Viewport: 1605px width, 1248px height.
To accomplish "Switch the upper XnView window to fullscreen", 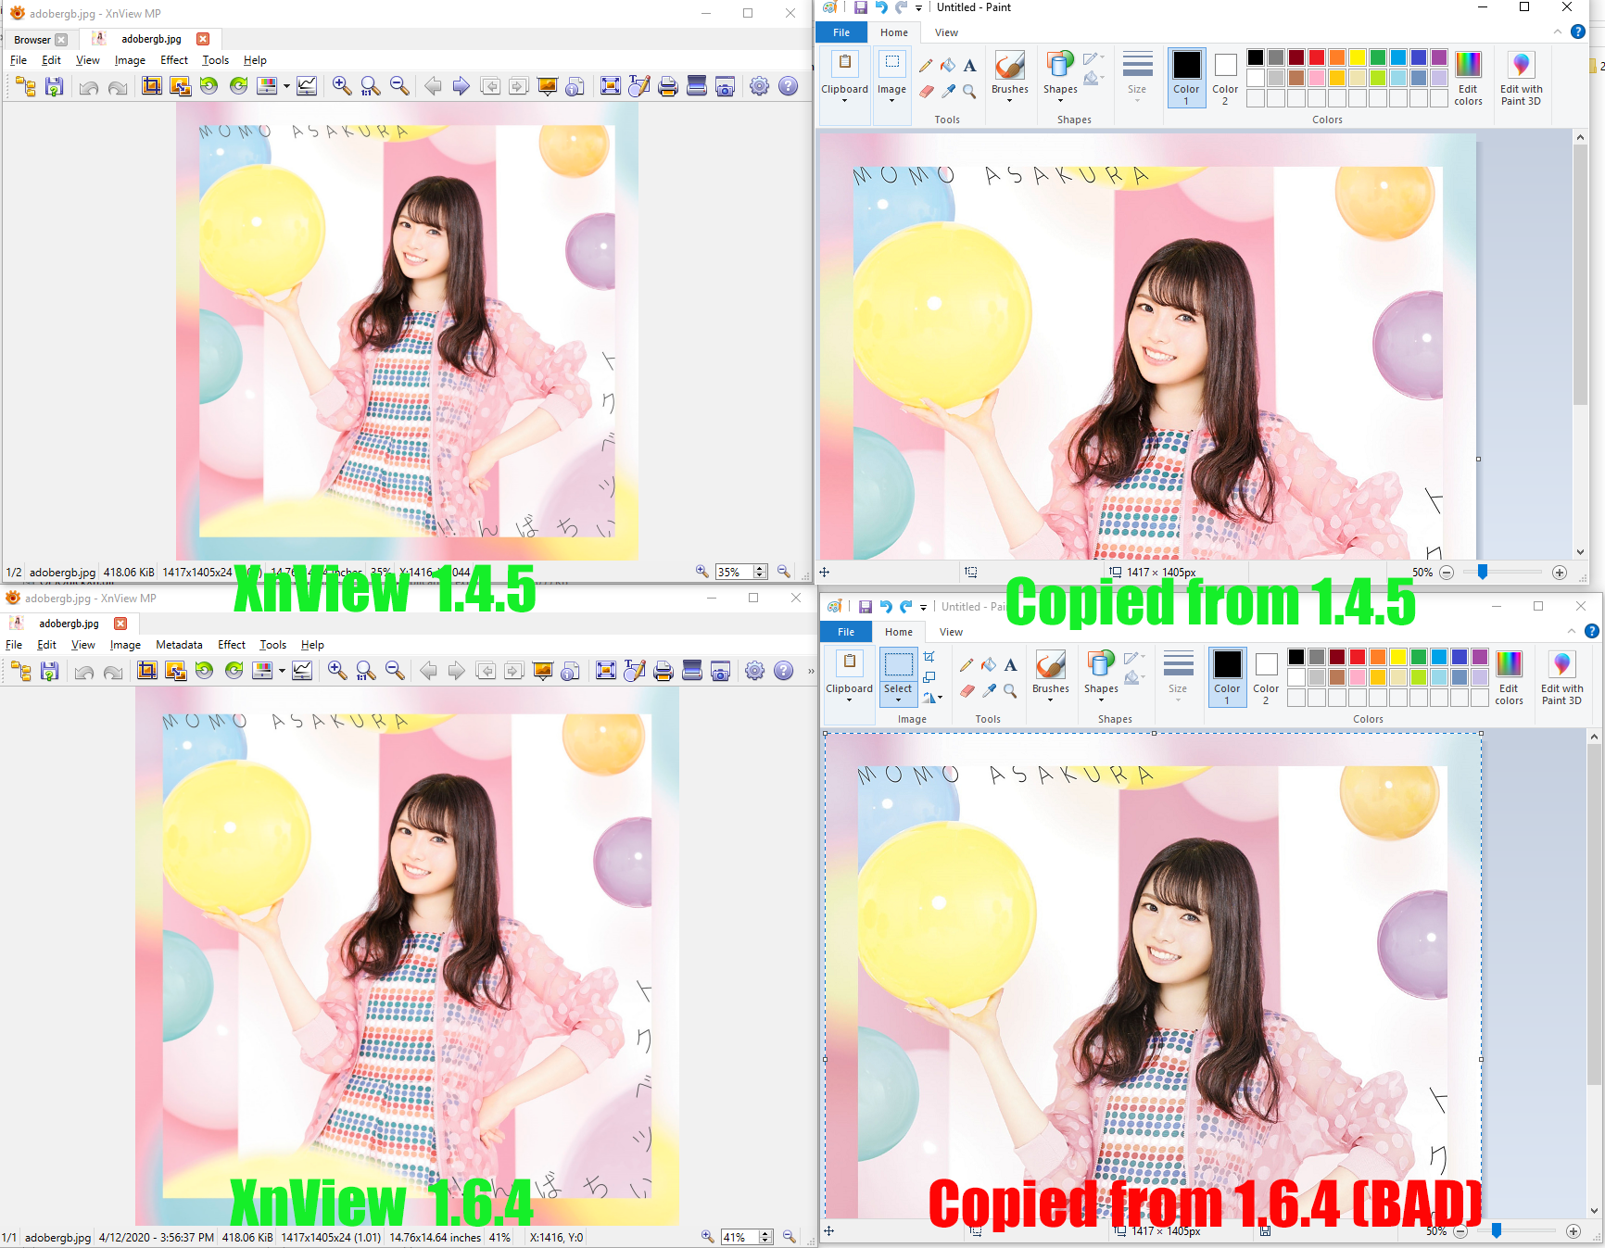I will pyautogui.click(x=611, y=86).
